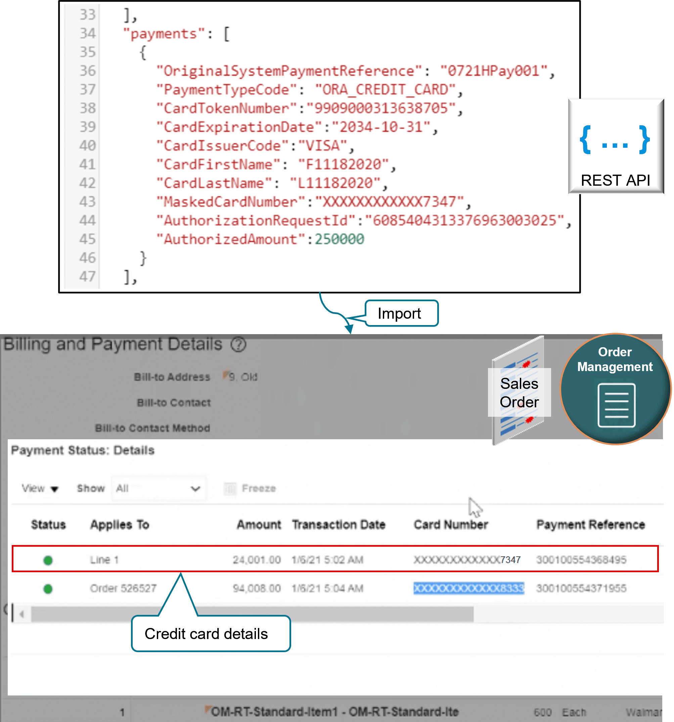This screenshot has width=674, height=722.
Task: Click the Freeze columns icon
Action: (x=230, y=489)
